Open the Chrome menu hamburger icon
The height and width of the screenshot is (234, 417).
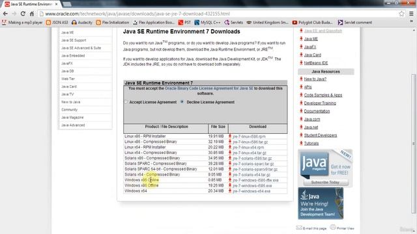(x=411, y=14)
